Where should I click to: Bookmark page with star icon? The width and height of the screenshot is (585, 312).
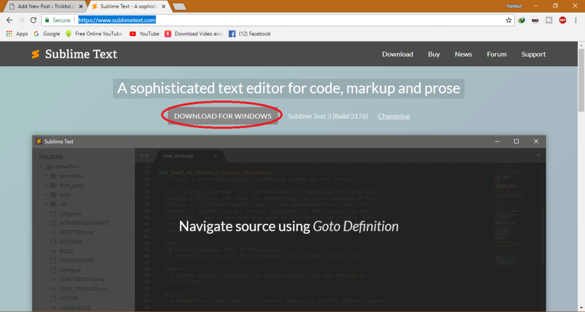508,20
